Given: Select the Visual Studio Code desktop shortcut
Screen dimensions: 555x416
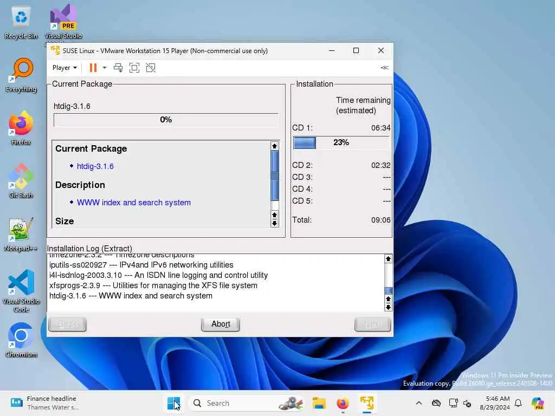Looking at the screenshot, I should pos(21,291).
